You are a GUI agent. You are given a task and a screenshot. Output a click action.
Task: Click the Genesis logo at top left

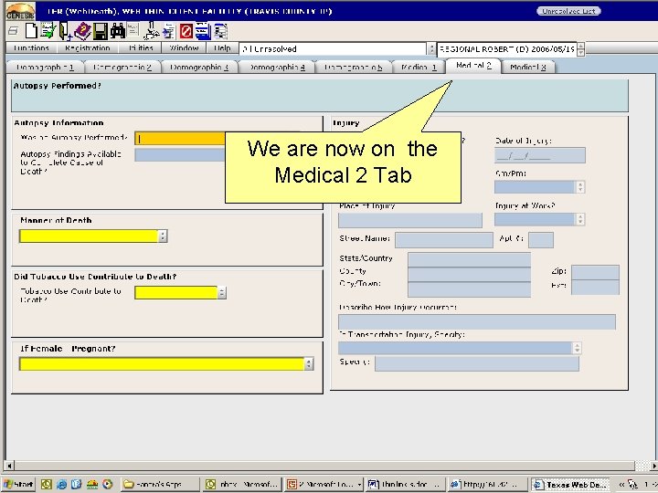click(20, 11)
